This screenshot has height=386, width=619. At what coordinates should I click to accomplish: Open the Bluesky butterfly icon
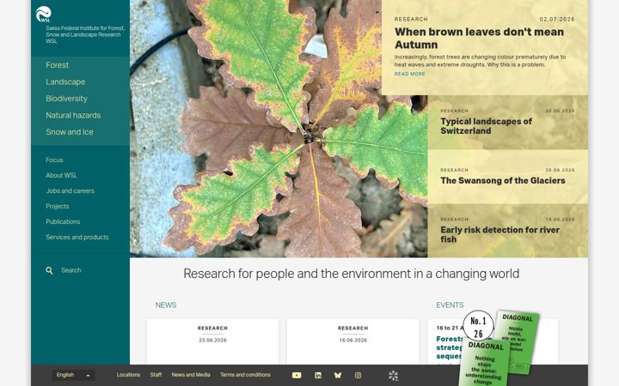[x=338, y=376]
